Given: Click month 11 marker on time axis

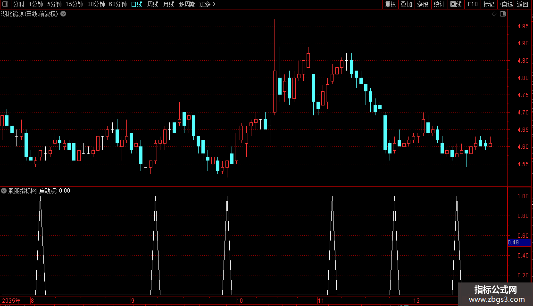Looking at the screenshot, I should (321, 300).
